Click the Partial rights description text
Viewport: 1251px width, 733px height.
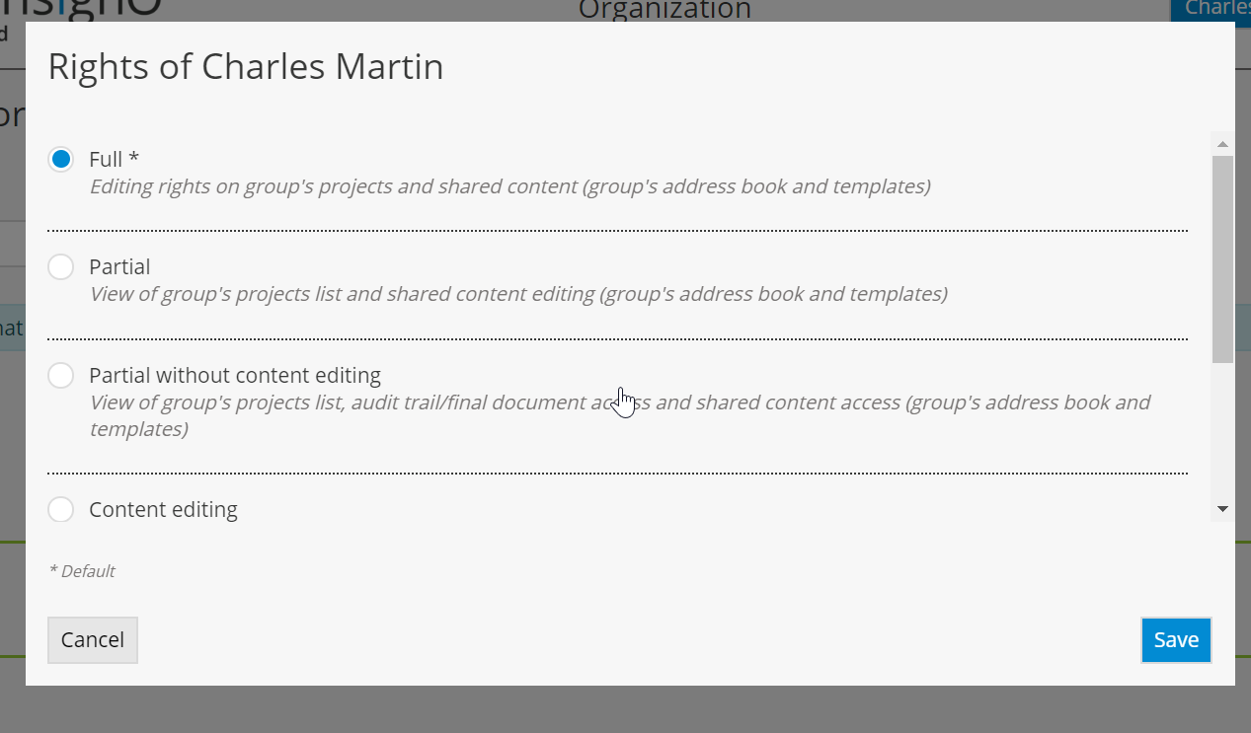pyautogui.click(x=518, y=294)
